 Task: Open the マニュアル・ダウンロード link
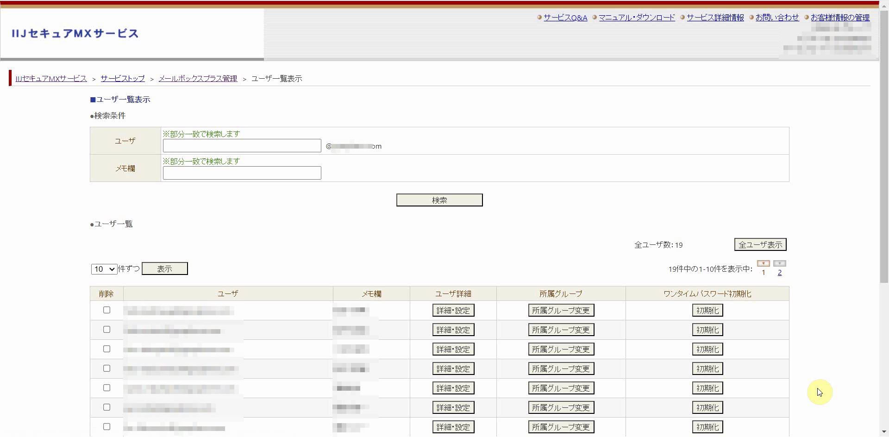[637, 18]
